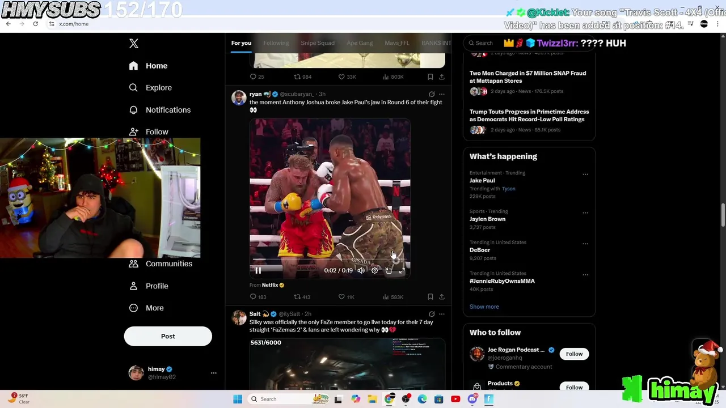Reload the page in browser toolbar

pos(35,24)
